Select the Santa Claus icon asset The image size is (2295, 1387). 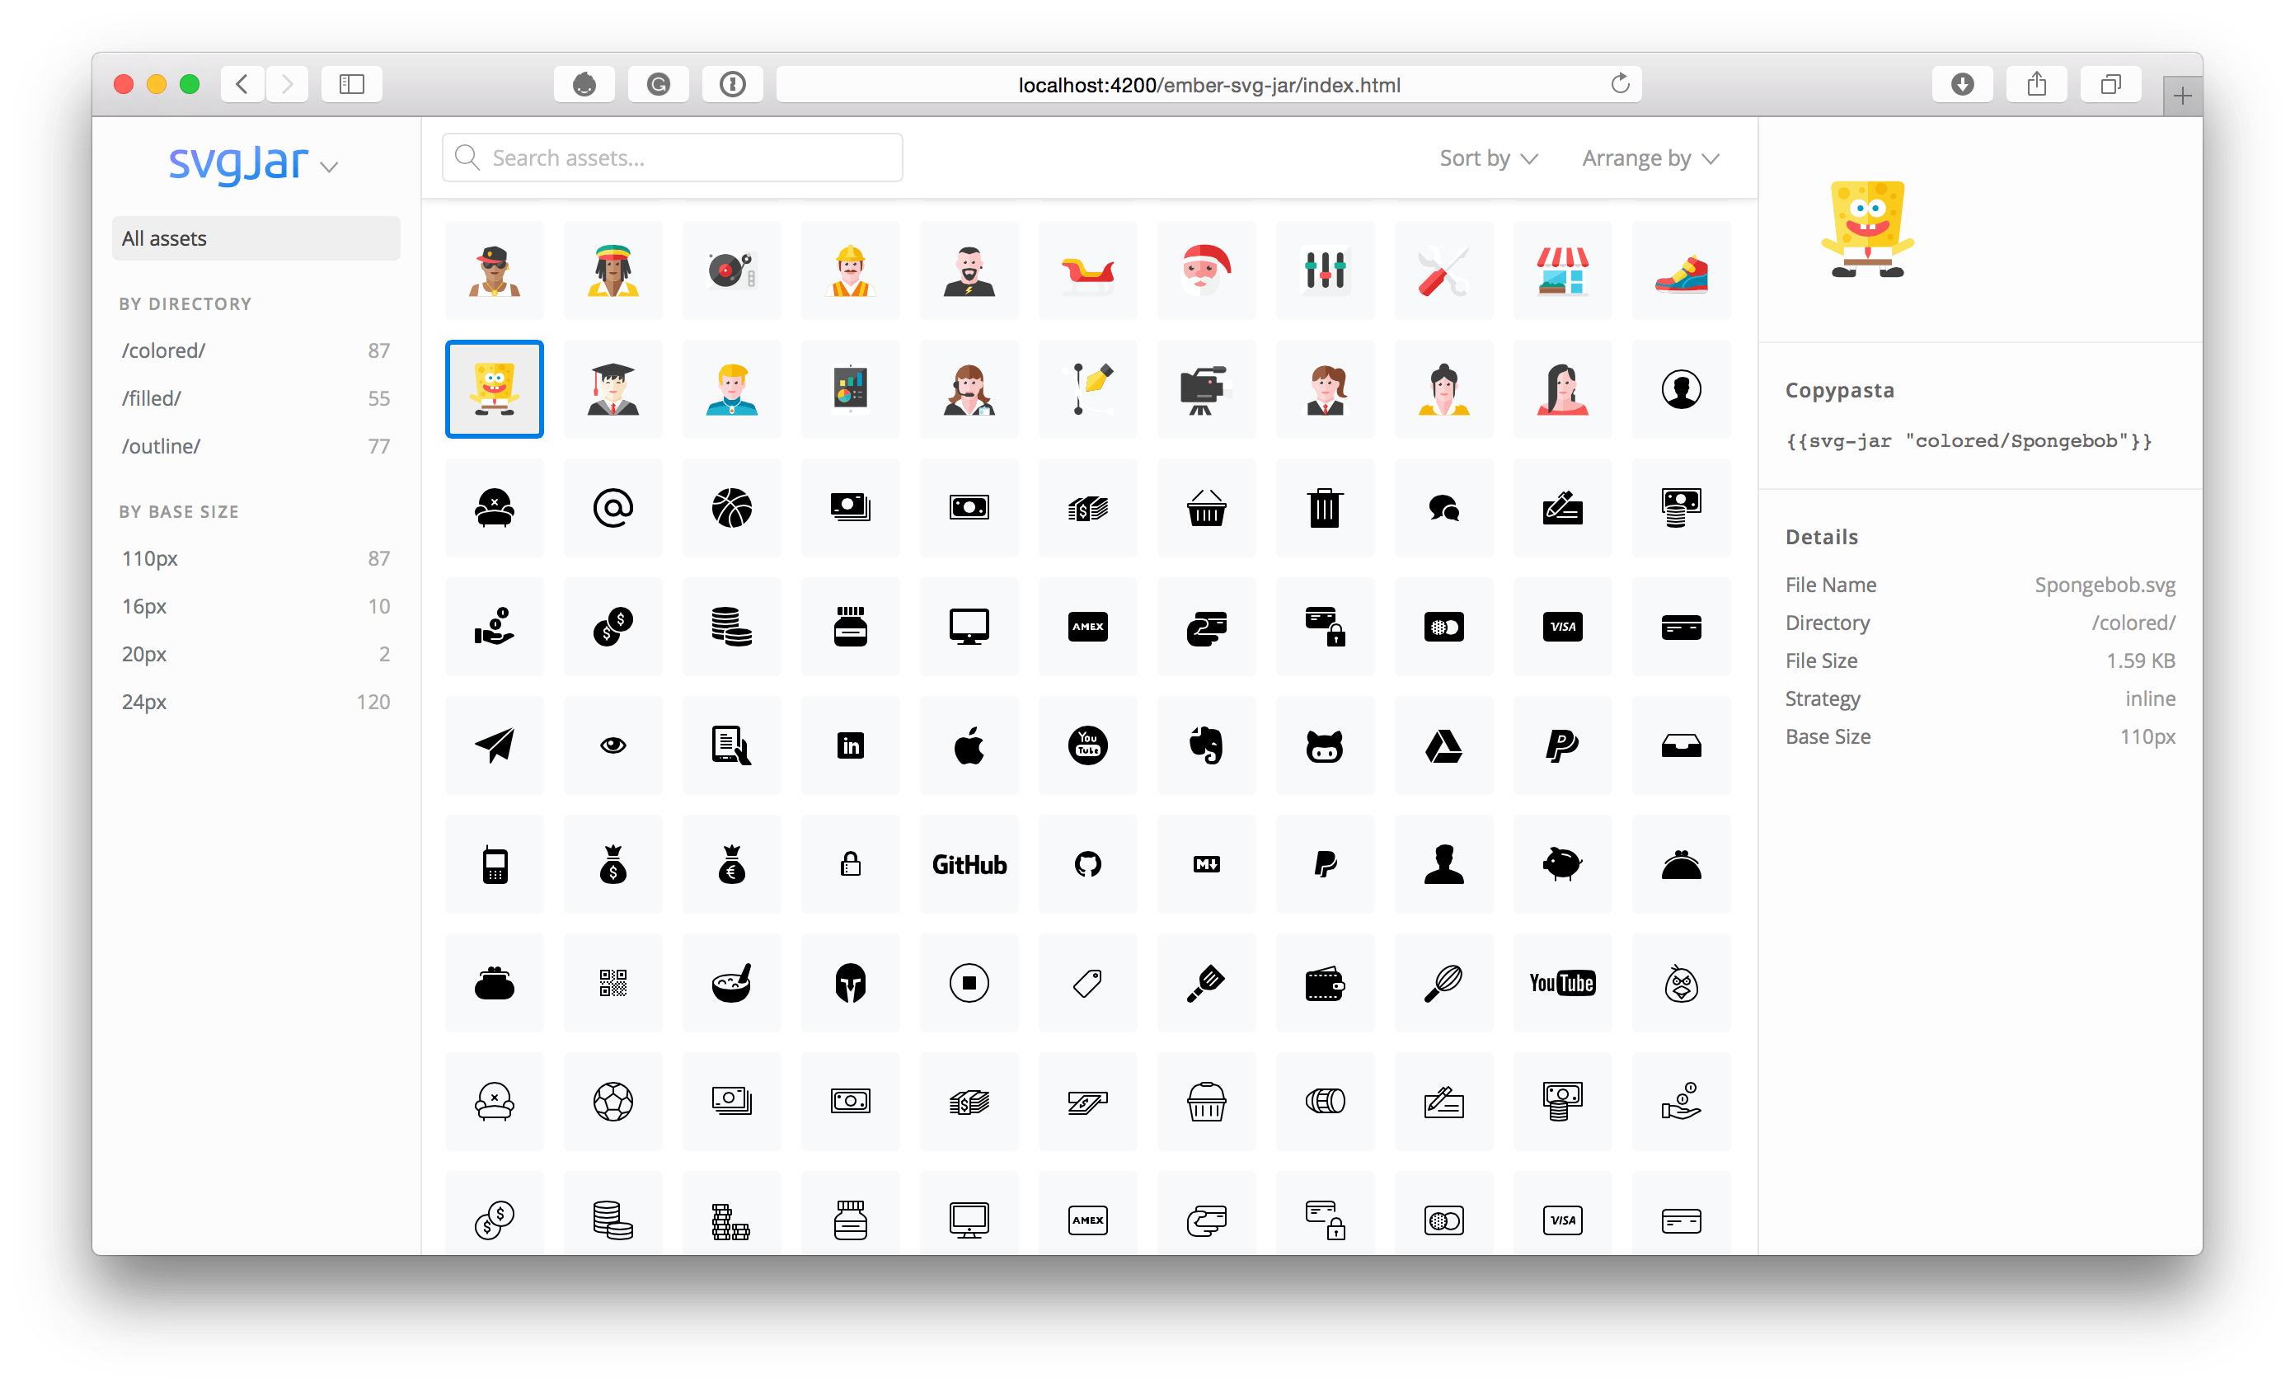pyautogui.click(x=1206, y=271)
